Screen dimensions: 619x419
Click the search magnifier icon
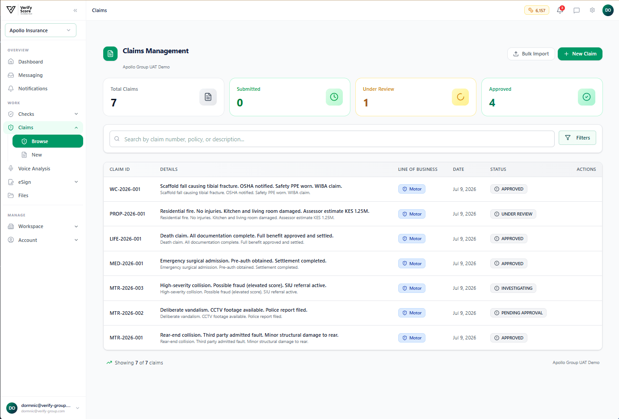[x=117, y=139]
